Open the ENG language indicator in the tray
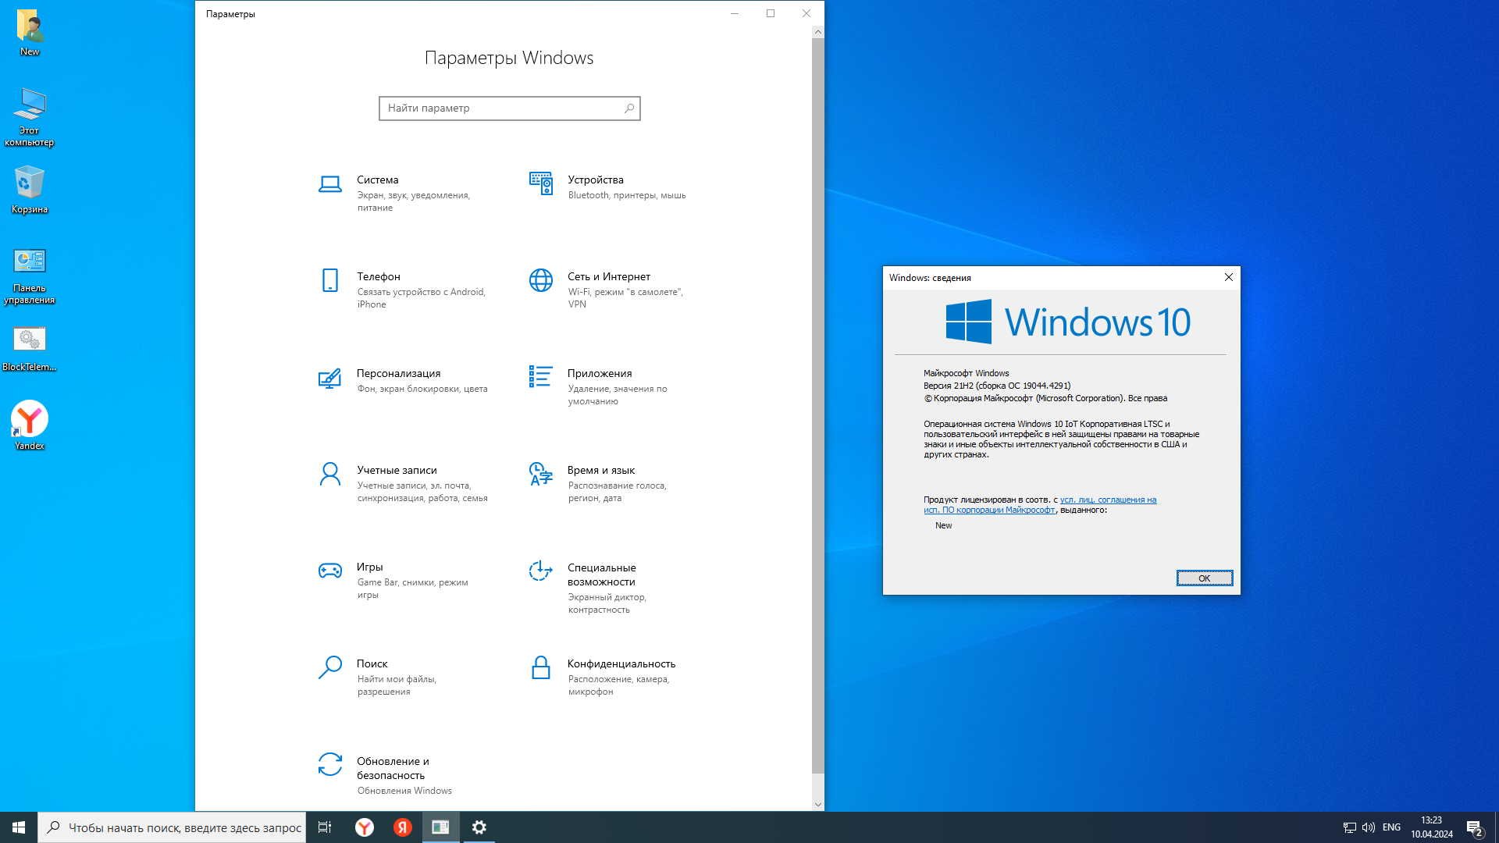Viewport: 1499px width, 843px height. coord(1390,827)
